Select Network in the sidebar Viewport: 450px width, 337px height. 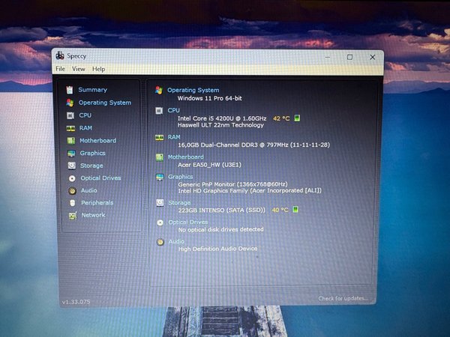(x=93, y=215)
